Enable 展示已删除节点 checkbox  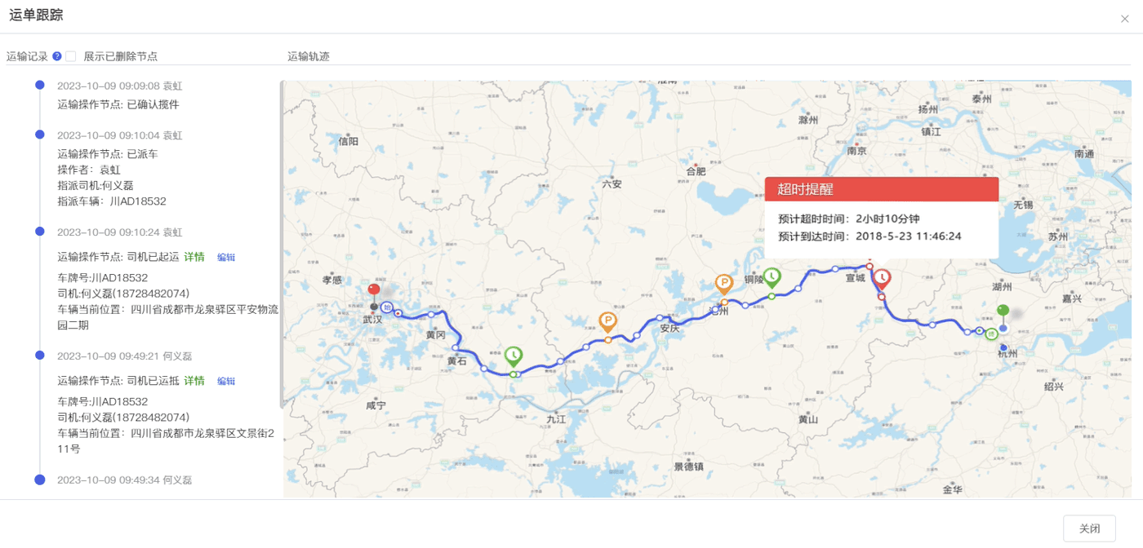(x=71, y=56)
